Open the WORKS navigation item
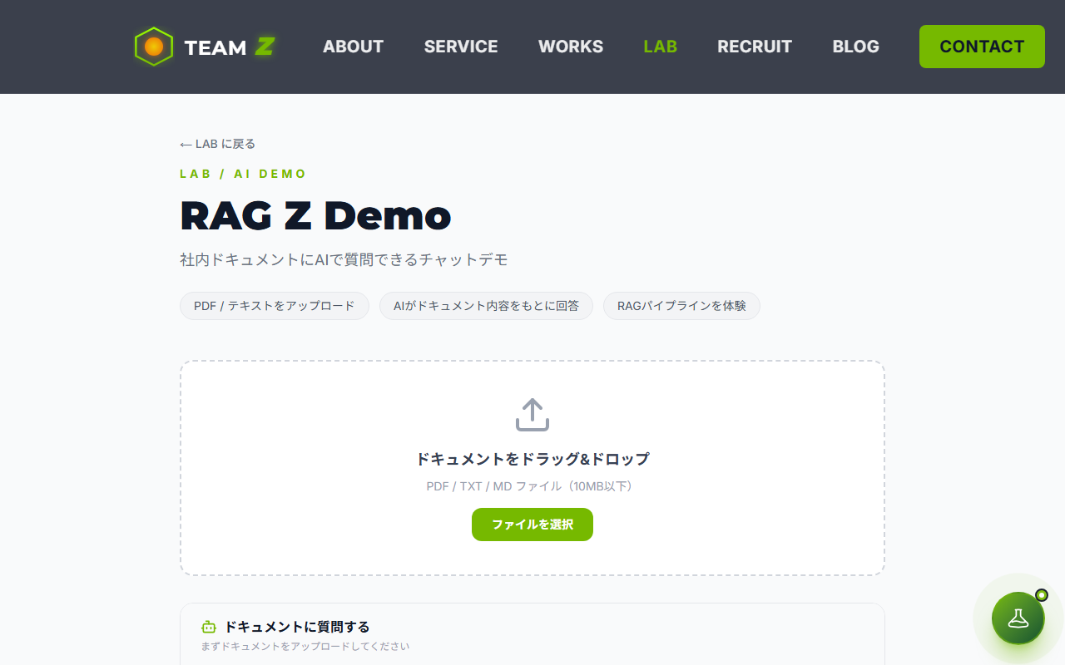1065x665 pixels. pos(571,47)
